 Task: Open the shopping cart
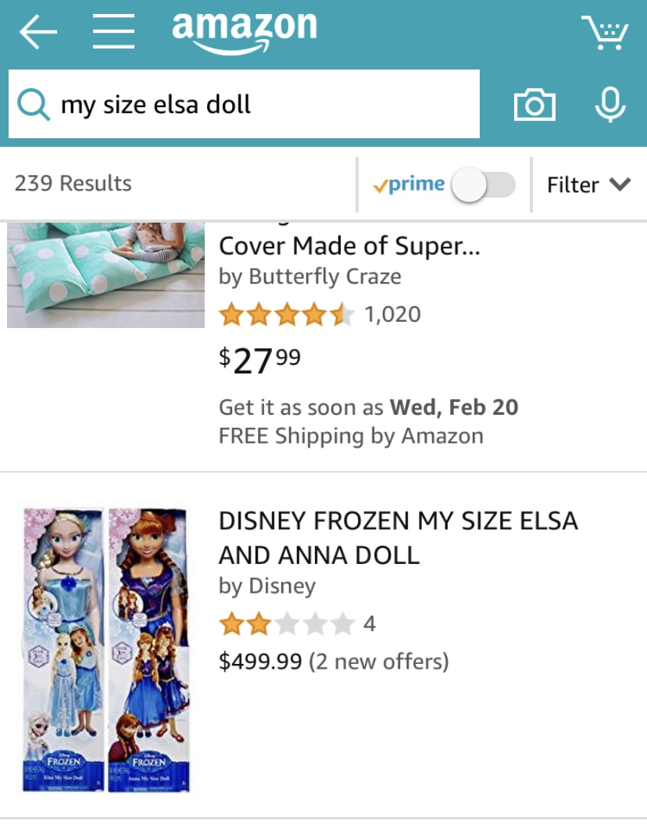pyautogui.click(x=606, y=33)
